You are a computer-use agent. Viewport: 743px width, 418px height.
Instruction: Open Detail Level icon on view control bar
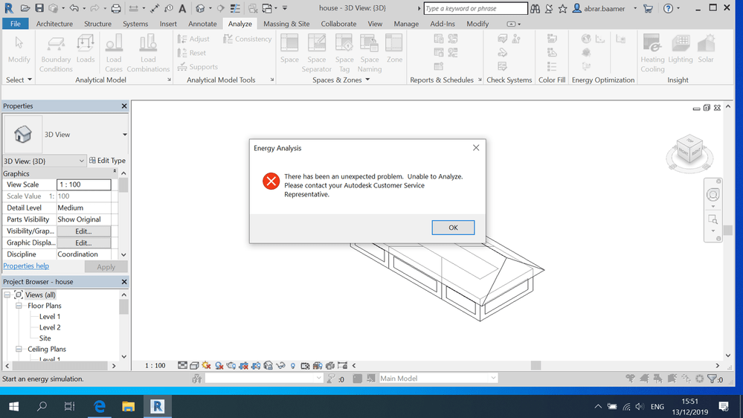coord(182,365)
